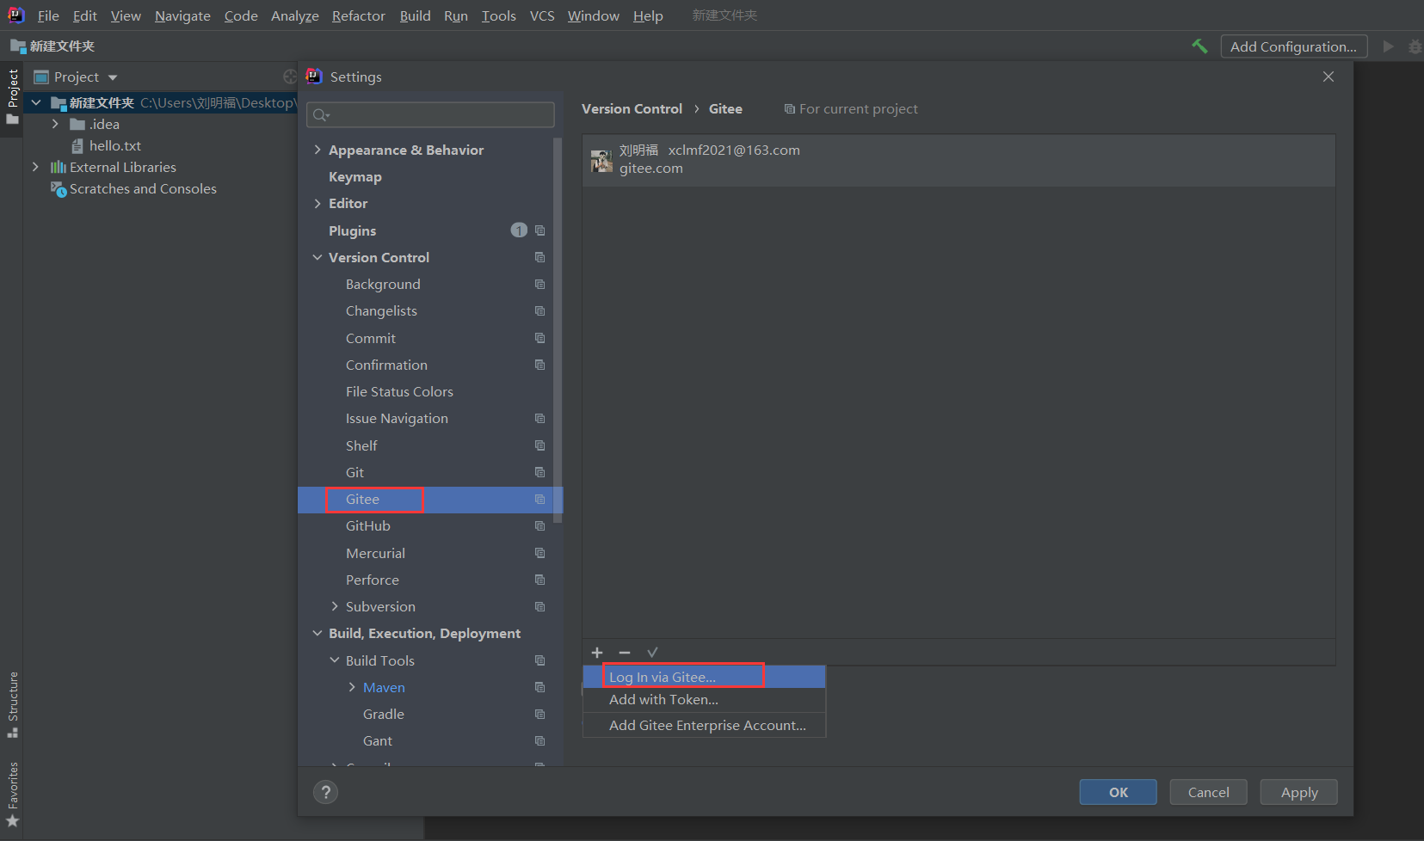Click the project-level icon beside Shelf
The width and height of the screenshot is (1424, 841).
(539, 445)
